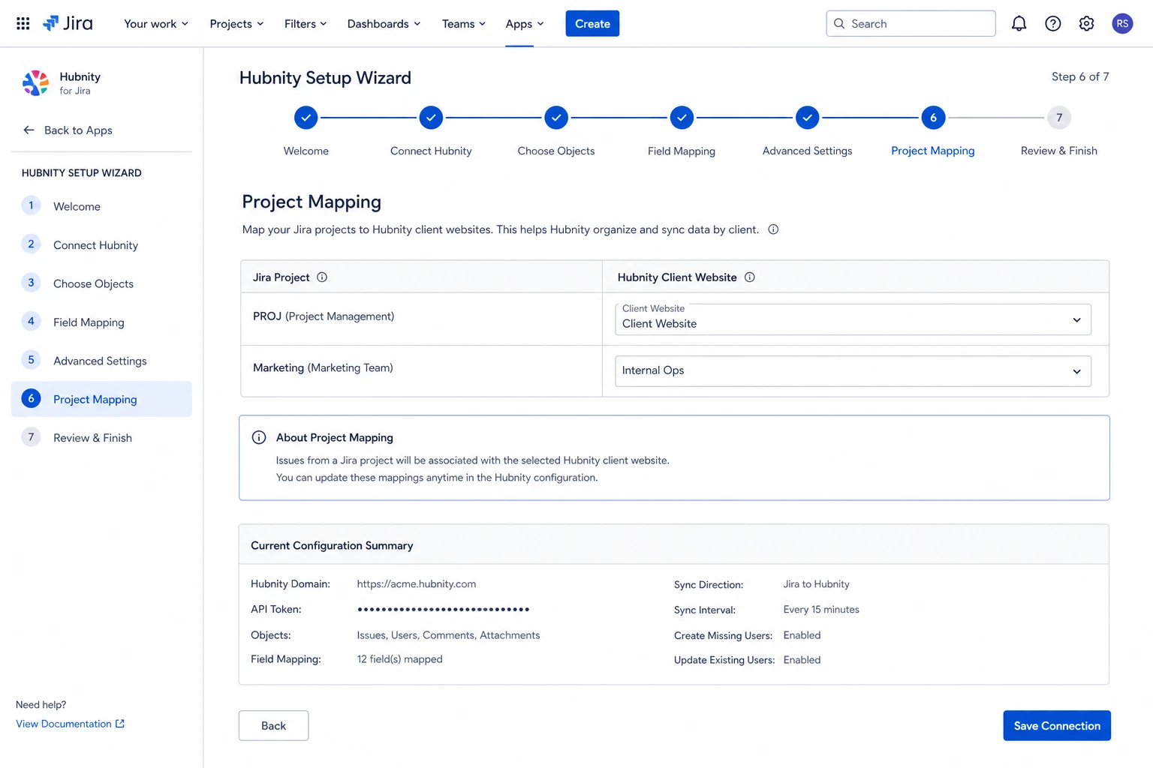Click the Connect Hubnity step checkmark circle
This screenshot has height=768, width=1153.
[x=431, y=118]
